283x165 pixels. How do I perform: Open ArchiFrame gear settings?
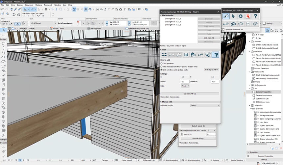(241, 16)
